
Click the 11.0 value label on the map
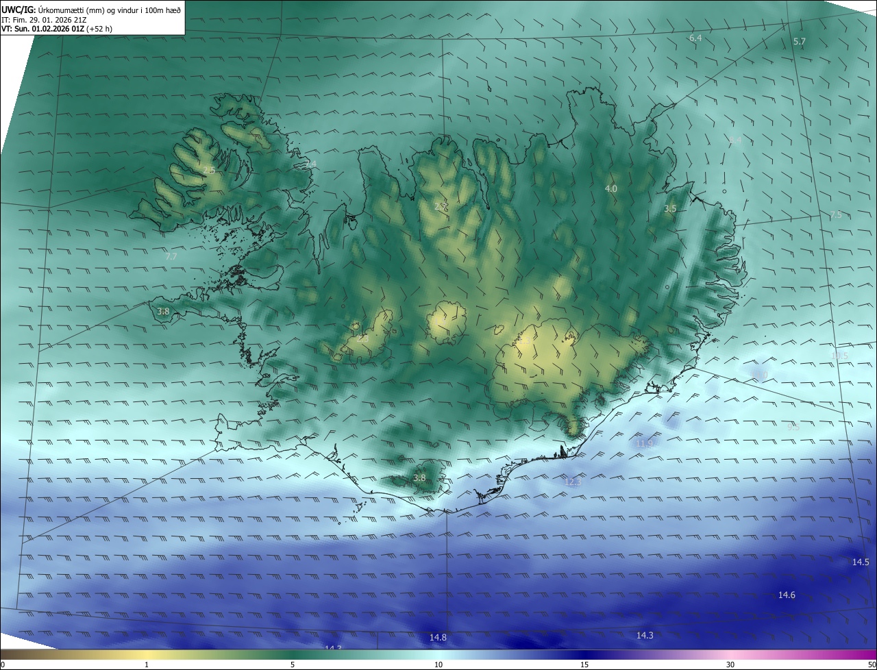tap(760, 375)
